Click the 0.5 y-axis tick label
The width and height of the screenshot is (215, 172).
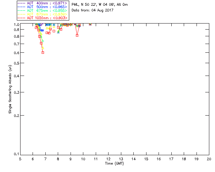point(16,63)
